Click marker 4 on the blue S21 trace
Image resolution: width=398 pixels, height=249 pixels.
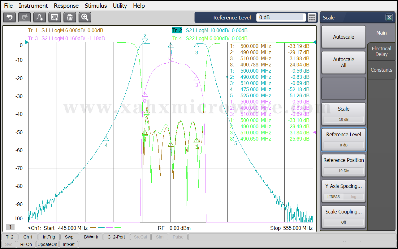106,139
